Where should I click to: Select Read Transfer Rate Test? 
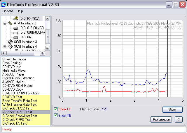point(26,101)
